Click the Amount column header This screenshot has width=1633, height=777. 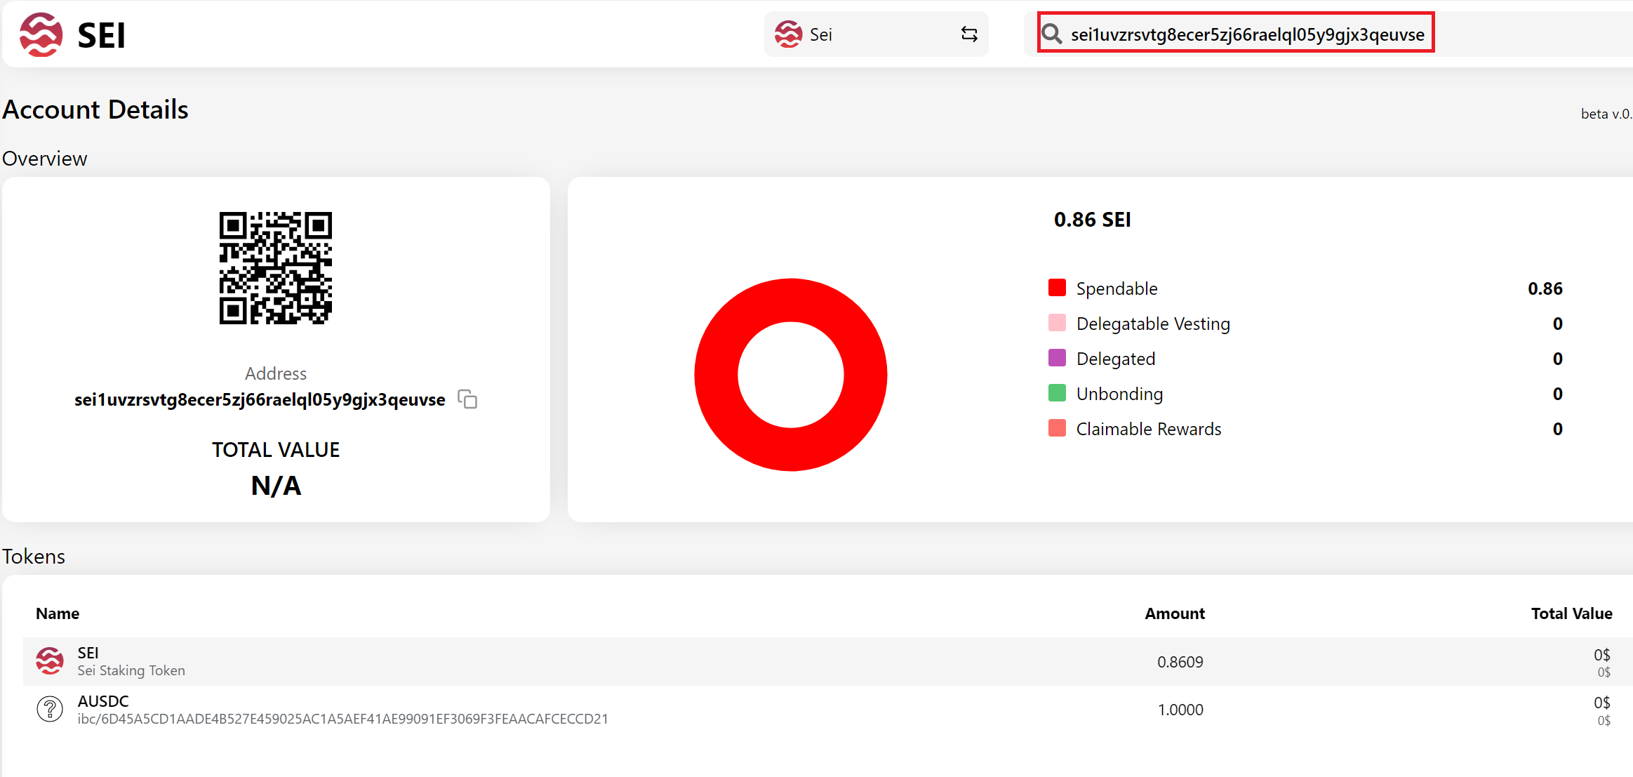tap(1174, 613)
